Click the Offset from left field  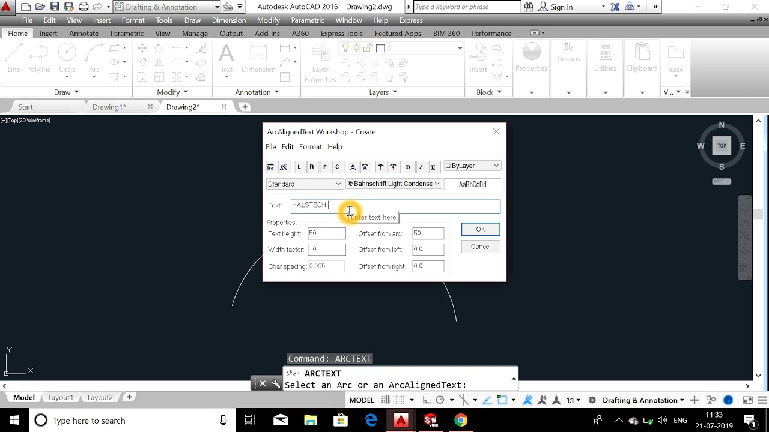point(428,250)
